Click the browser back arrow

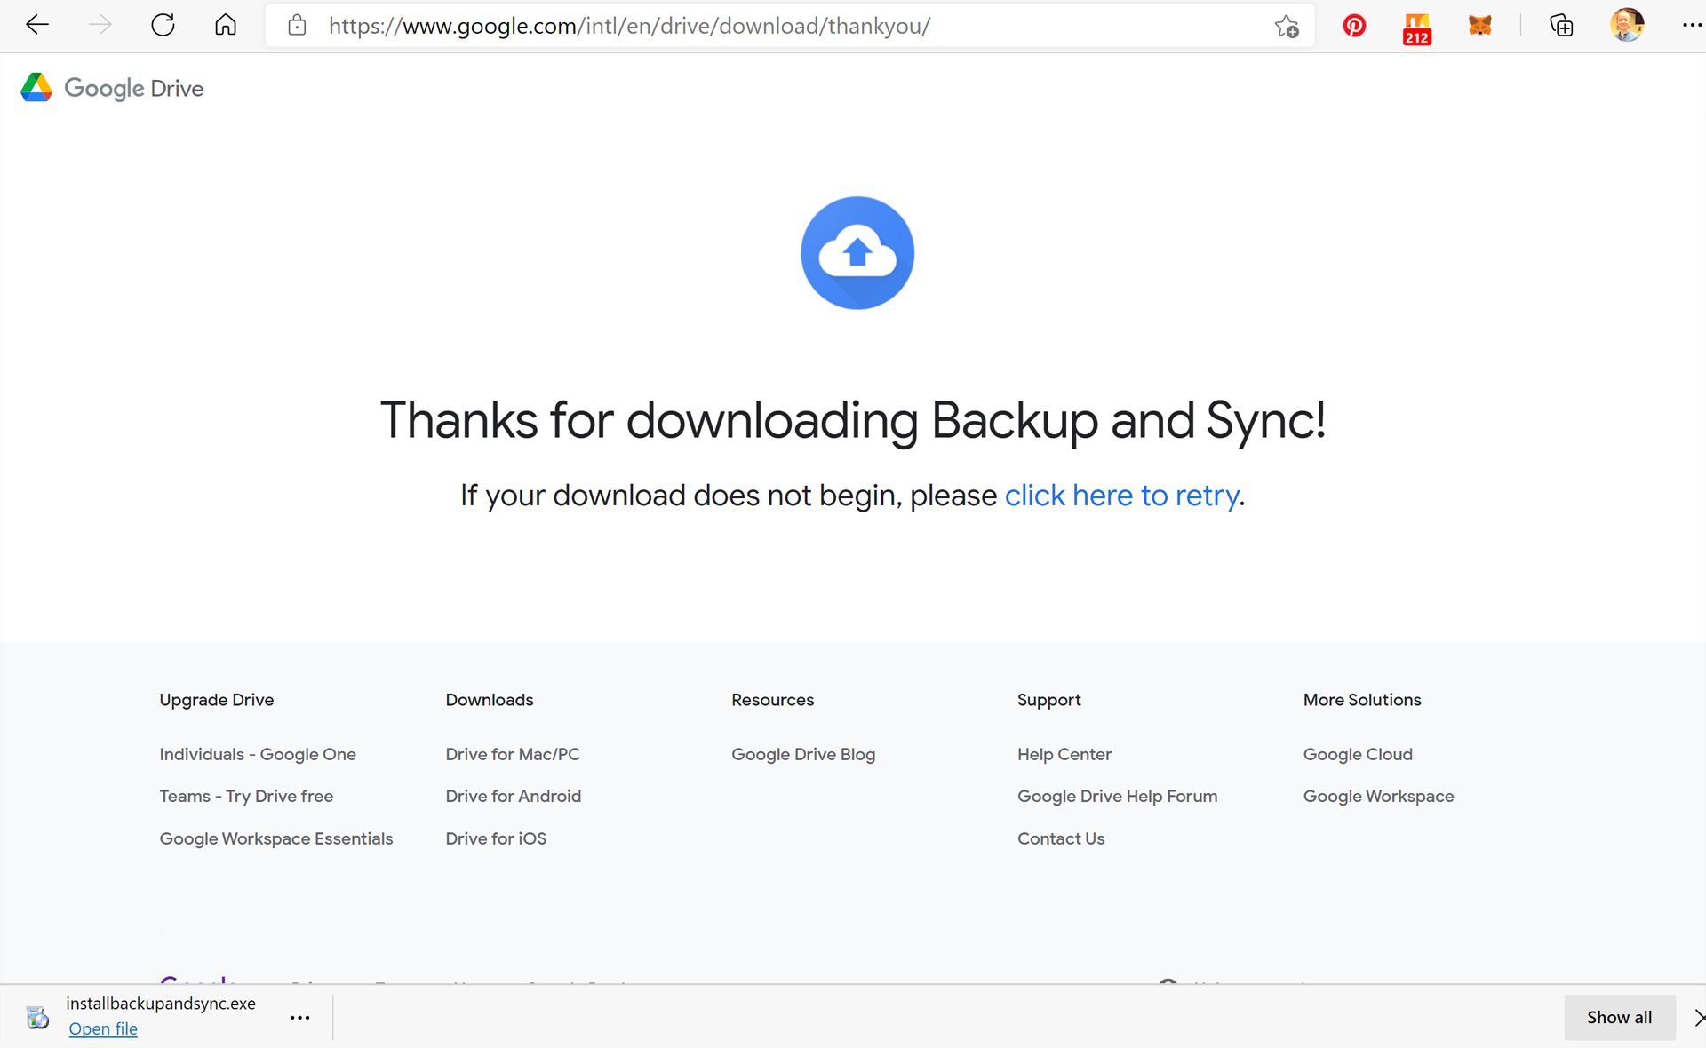tap(37, 25)
